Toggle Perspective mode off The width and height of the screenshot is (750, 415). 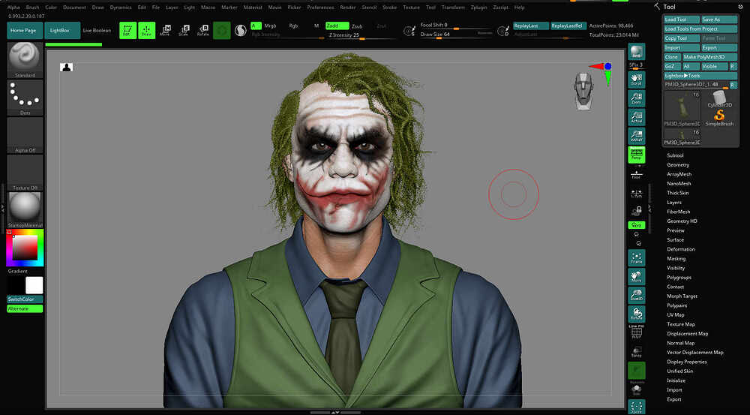pos(636,155)
